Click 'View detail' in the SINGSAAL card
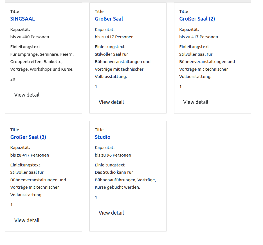 27,95
